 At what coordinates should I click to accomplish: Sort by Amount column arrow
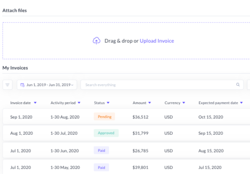[x=150, y=103]
